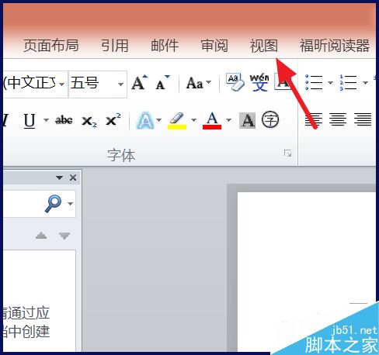Open the 引用 ribbon tab
The width and height of the screenshot is (379, 355).
pos(115,46)
